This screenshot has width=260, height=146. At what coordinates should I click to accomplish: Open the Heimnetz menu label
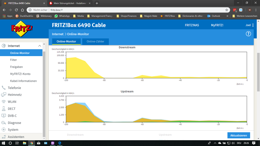15,95
